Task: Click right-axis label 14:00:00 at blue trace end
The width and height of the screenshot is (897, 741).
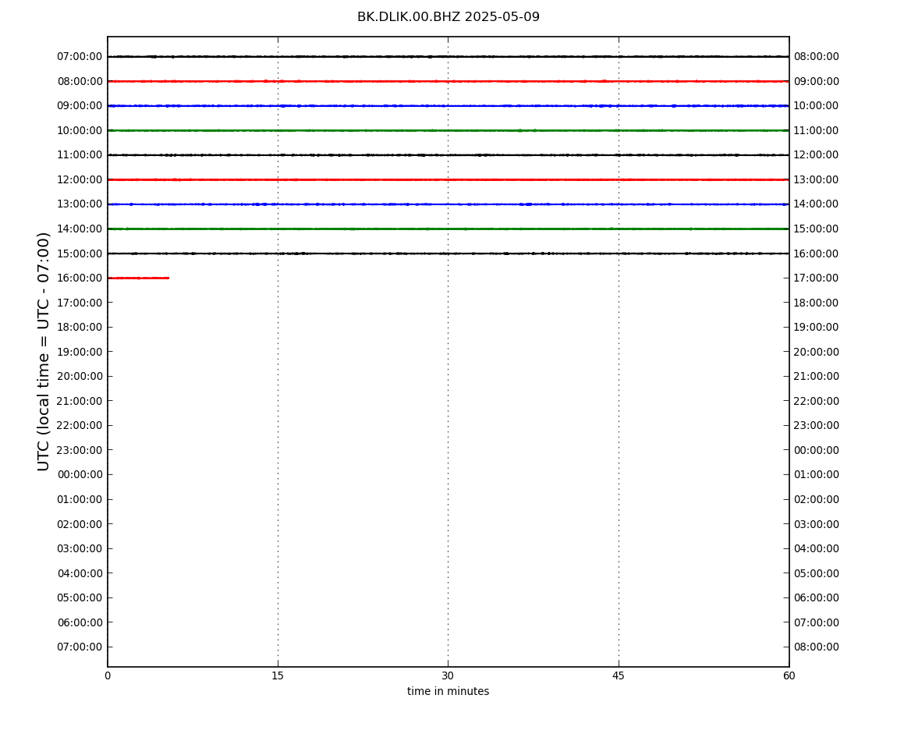Action: (817, 204)
